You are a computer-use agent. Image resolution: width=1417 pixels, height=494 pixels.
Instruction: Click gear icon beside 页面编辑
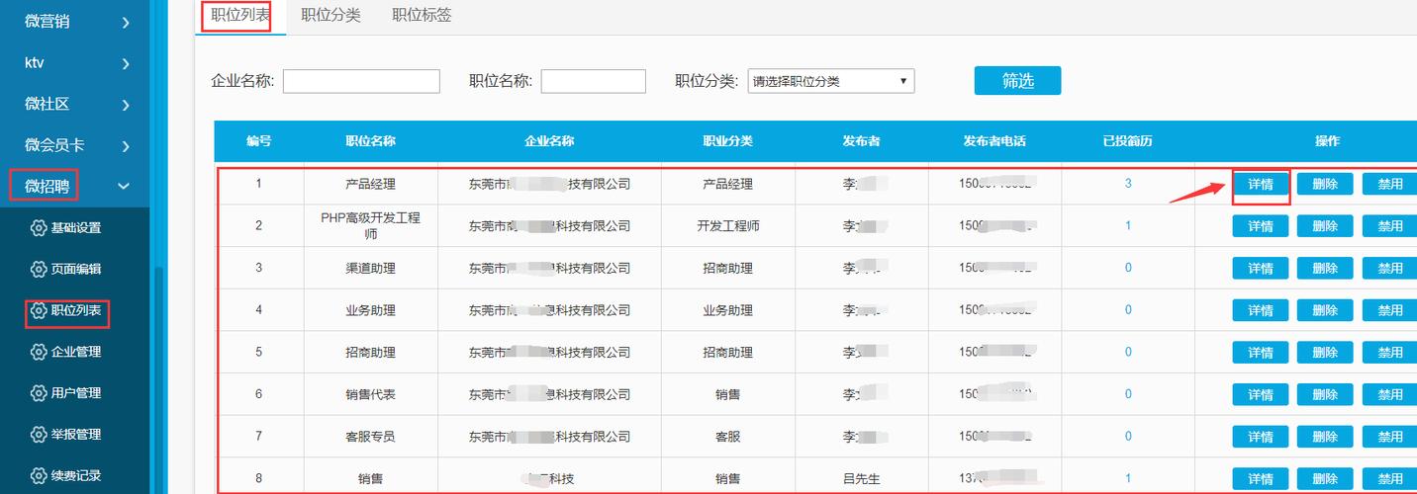[39, 270]
